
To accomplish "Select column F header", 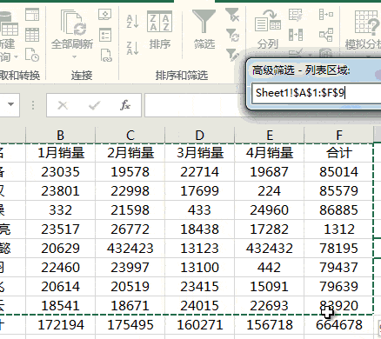I will 339,135.
